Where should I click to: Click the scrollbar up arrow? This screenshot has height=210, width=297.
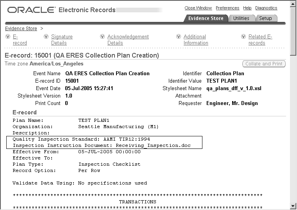(x=293, y=4)
